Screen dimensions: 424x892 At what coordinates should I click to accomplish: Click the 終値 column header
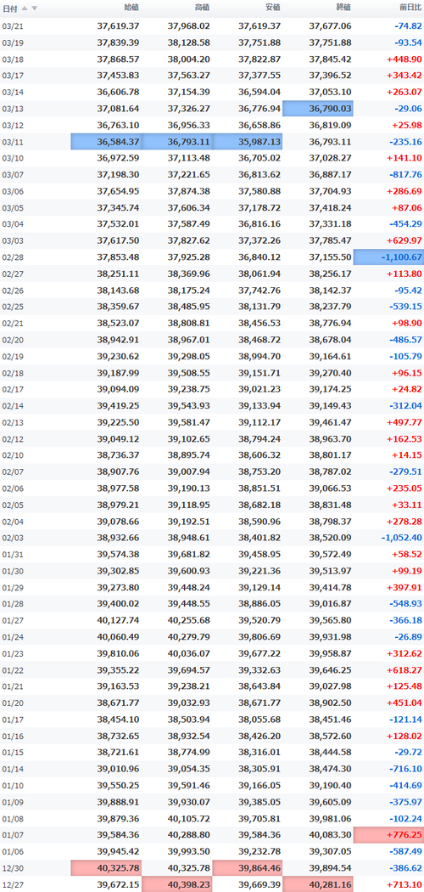click(343, 8)
